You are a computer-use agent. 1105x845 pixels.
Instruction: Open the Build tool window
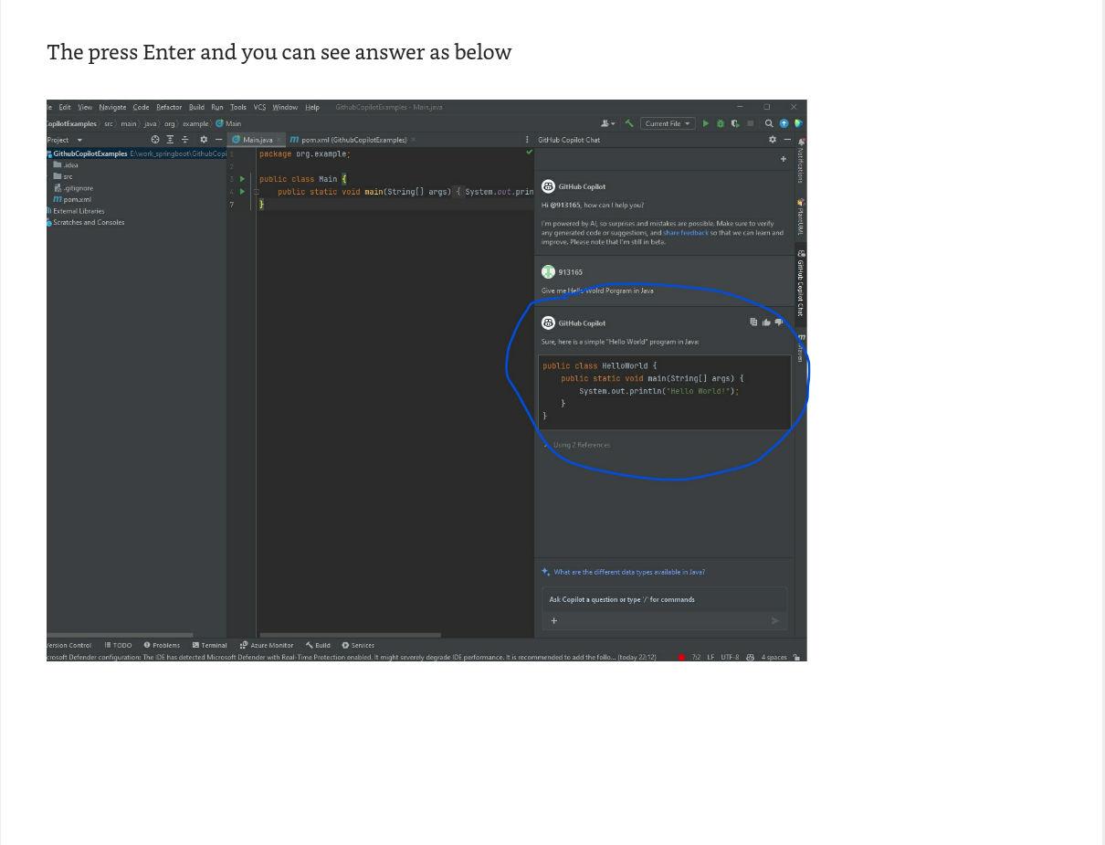click(x=318, y=645)
